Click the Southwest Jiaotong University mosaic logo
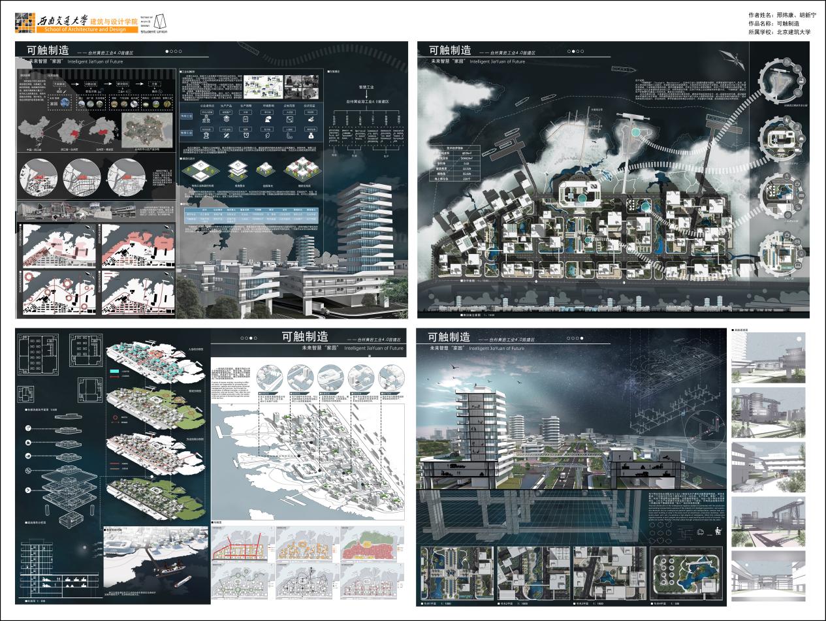Screen dimensions: 826x621 click(x=24, y=22)
